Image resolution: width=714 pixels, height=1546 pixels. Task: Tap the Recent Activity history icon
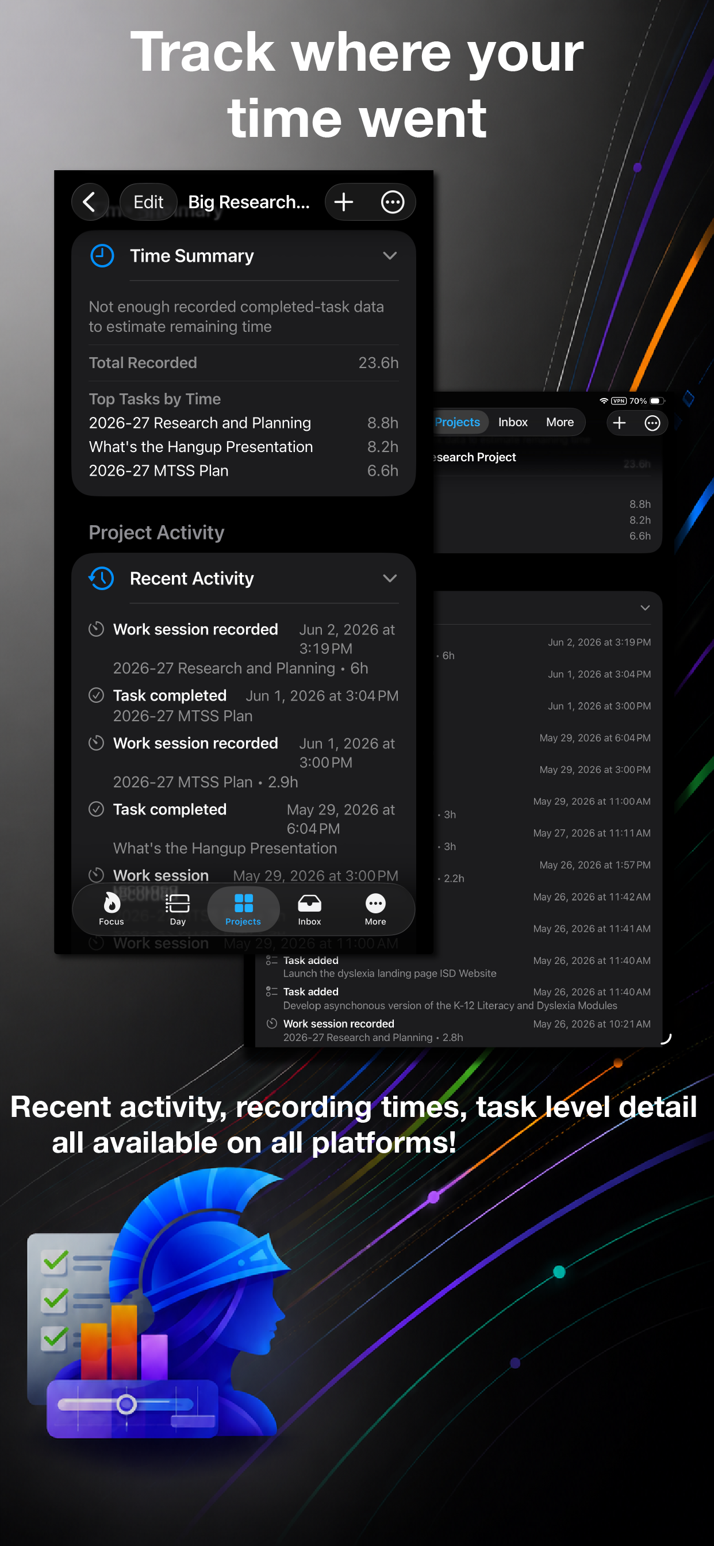[102, 578]
